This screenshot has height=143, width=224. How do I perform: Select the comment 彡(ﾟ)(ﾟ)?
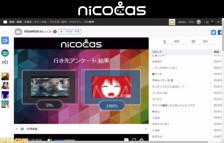(x=157, y=99)
